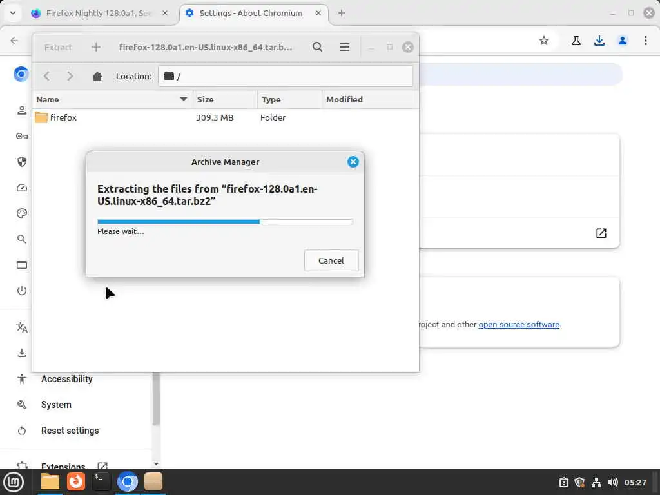Close the Firefox Nightly tab

165,13
